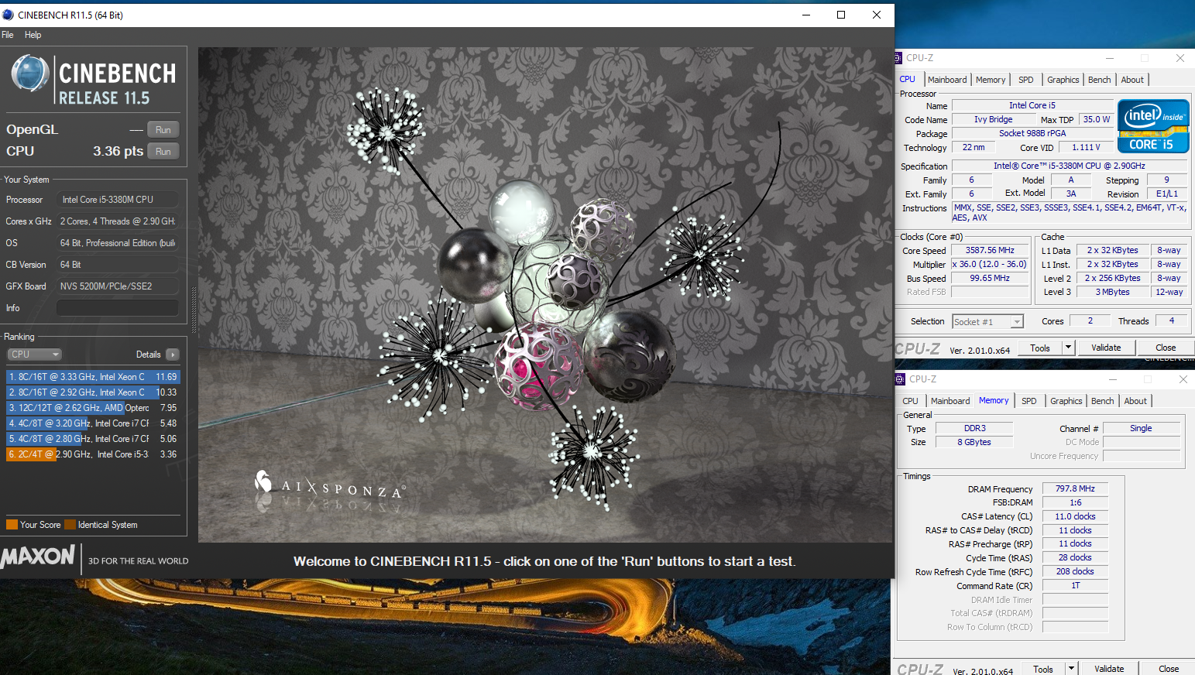Click the Cinebench logo sphere icon

(x=30, y=74)
